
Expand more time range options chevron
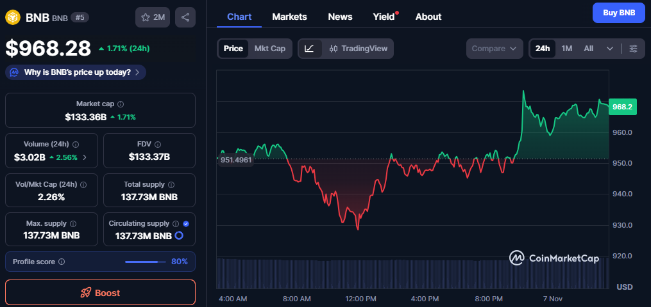click(x=610, y=49)
